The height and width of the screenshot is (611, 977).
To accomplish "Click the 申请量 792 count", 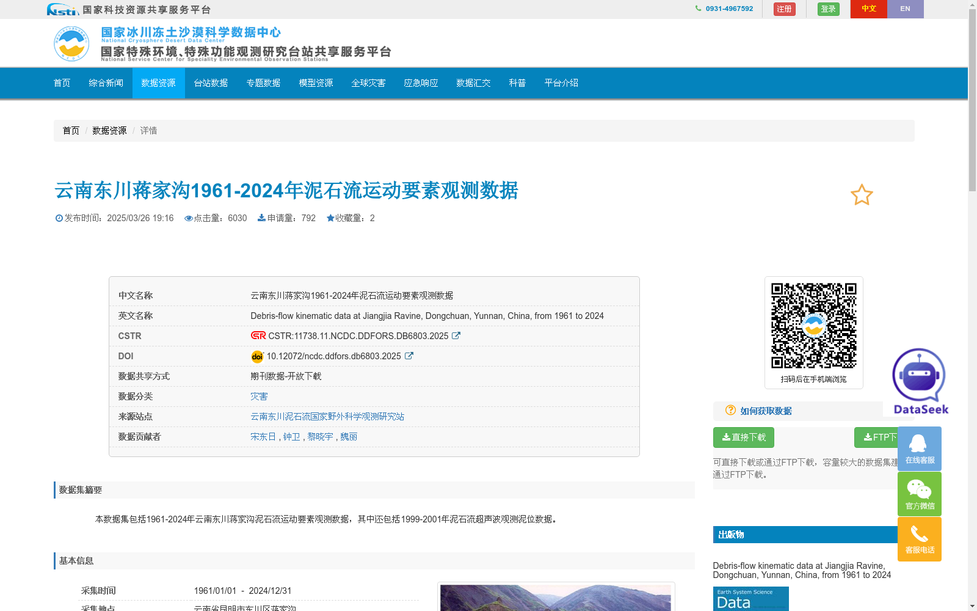I will pos(286,218).
